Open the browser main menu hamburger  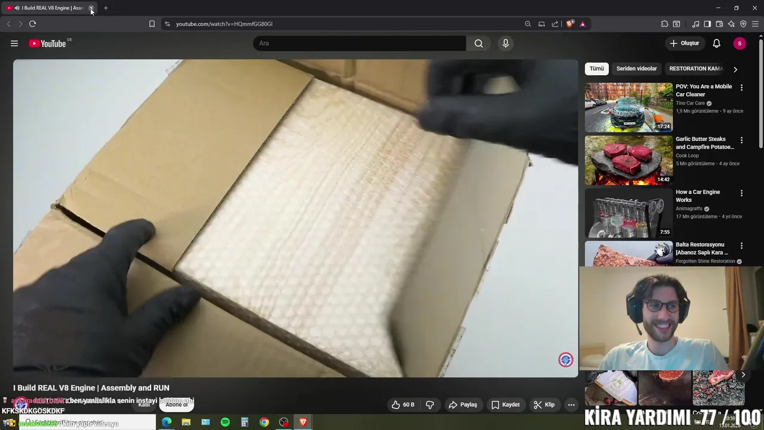[x=756, y=24]
